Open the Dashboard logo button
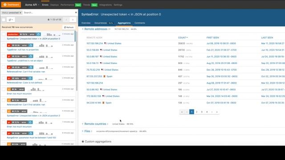This screenshot has height=160, width=285. click(11, 5)
